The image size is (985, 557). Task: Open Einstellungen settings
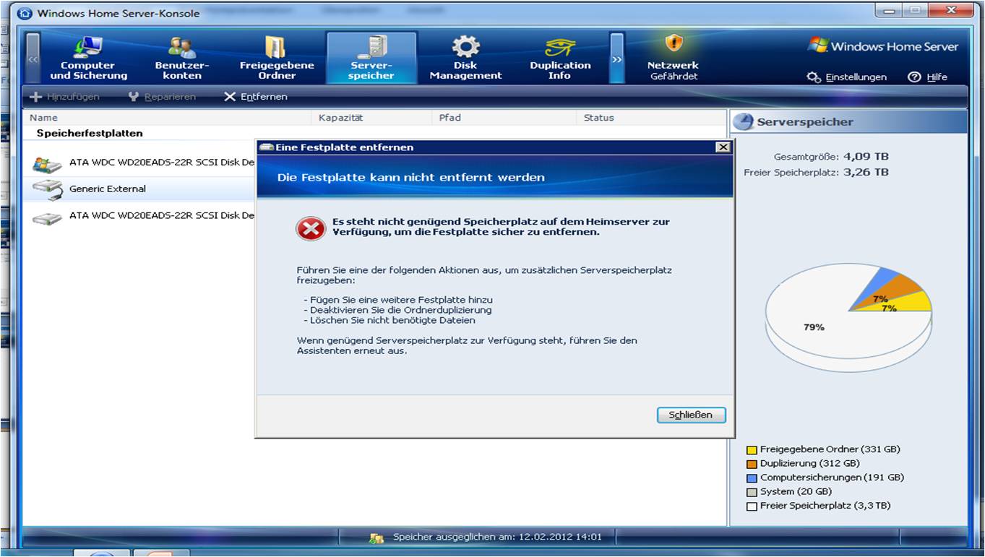pyautogui.click(x=847, y=77)
